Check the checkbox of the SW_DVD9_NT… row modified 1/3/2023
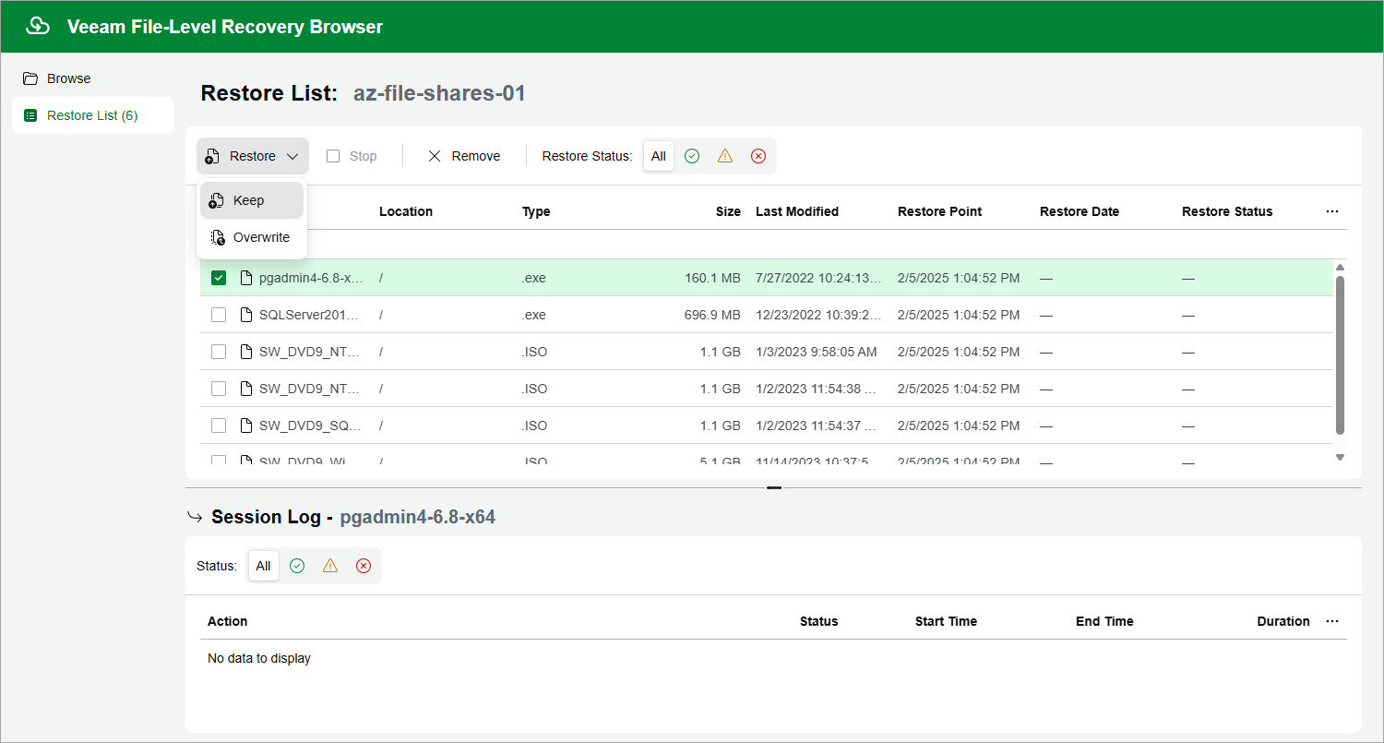The image size is (1384, 743). (x=219, y=352)
